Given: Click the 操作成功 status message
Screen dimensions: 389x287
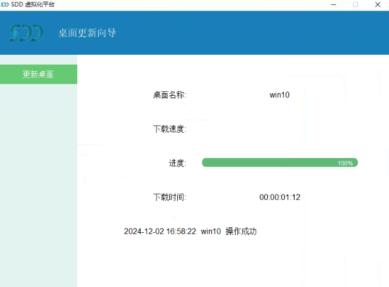Looking at the screenshot, I should [241, 232].
